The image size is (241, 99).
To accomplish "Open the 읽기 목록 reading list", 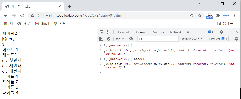I will (227, 23).
